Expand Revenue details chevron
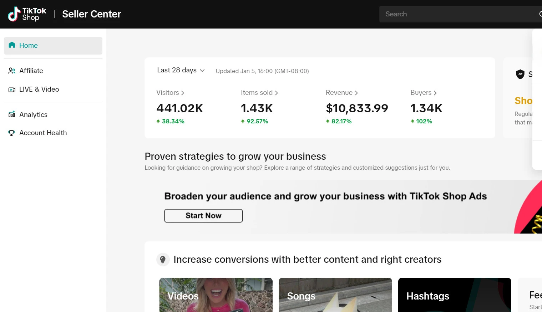 click(x=356, y=93)
